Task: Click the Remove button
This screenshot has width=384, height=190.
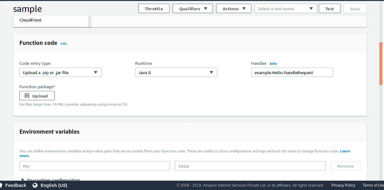Action: click(345, 166)
